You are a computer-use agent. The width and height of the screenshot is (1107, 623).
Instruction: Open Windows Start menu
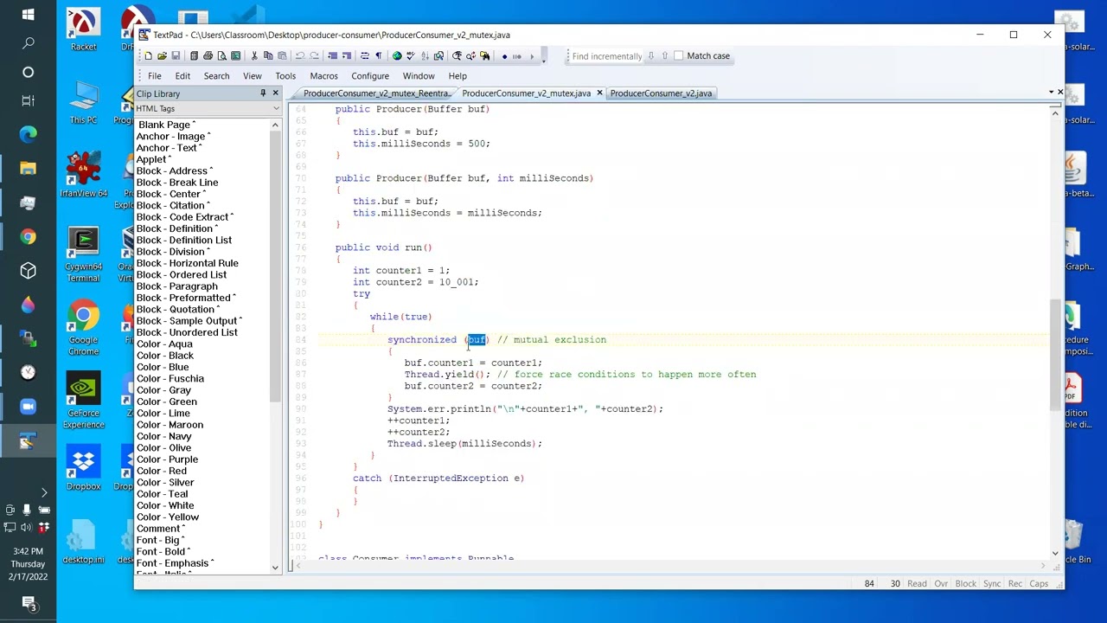coord(28,15)
